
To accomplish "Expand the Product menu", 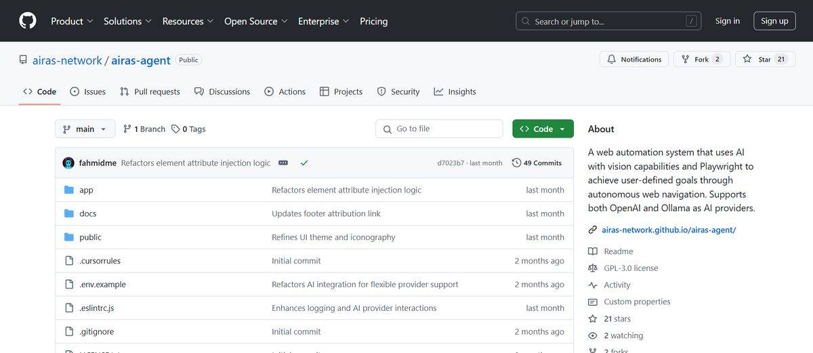I will click(x=72, y=21).
